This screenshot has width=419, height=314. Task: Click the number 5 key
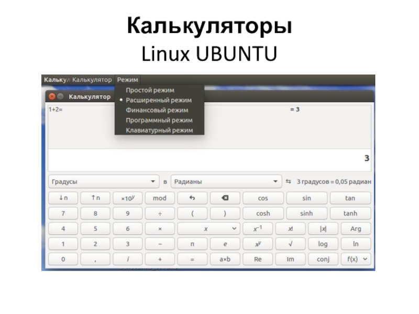click(x=95, y=229)
